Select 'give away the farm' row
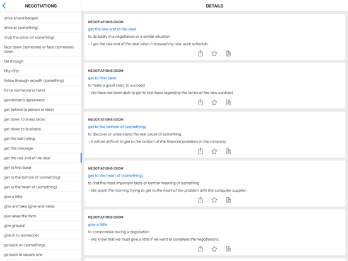348x261 pixels. tap(41, 216)
